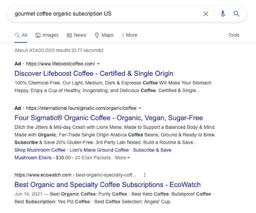Open the three-dot menu beside EcoWatch result
This screenshot has height=213, width=256.
(x=144, y=175)
